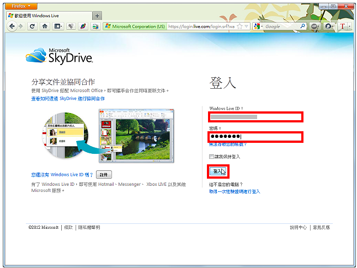Open the Feedback footer link

321,228
